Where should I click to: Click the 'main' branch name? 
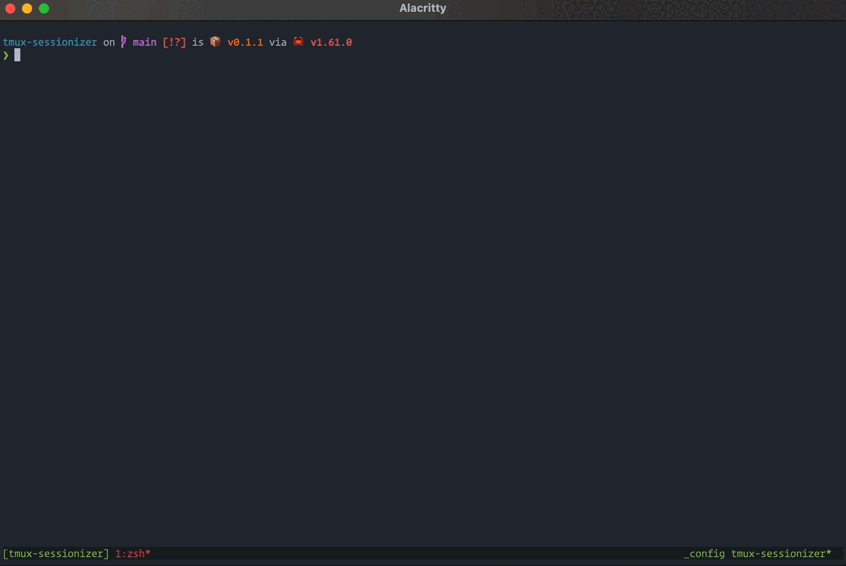tap(145, 42)
